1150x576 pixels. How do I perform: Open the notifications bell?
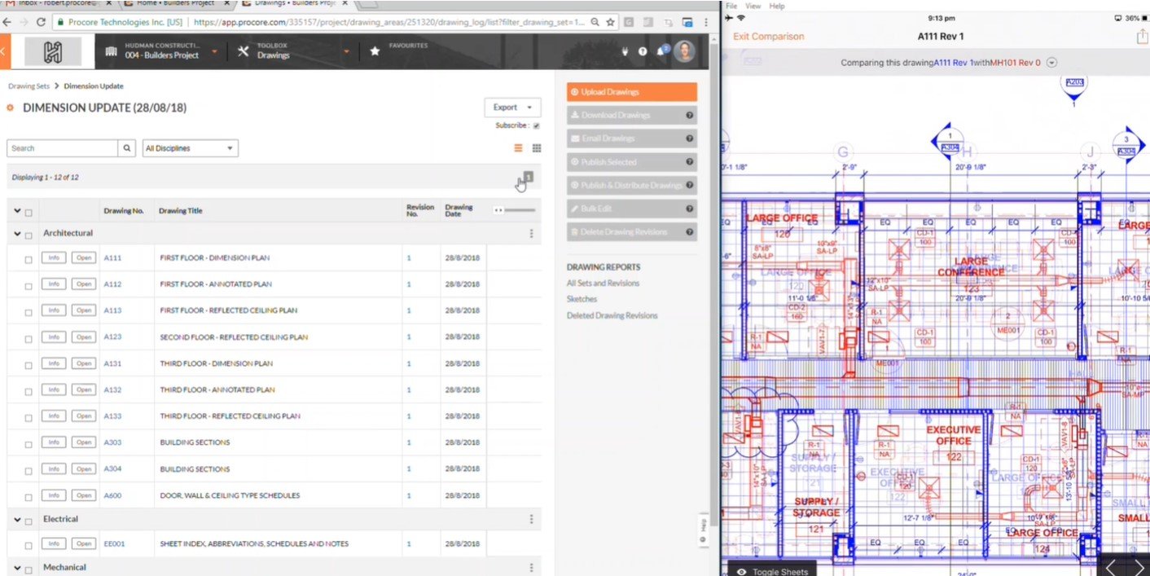[661, 51]
